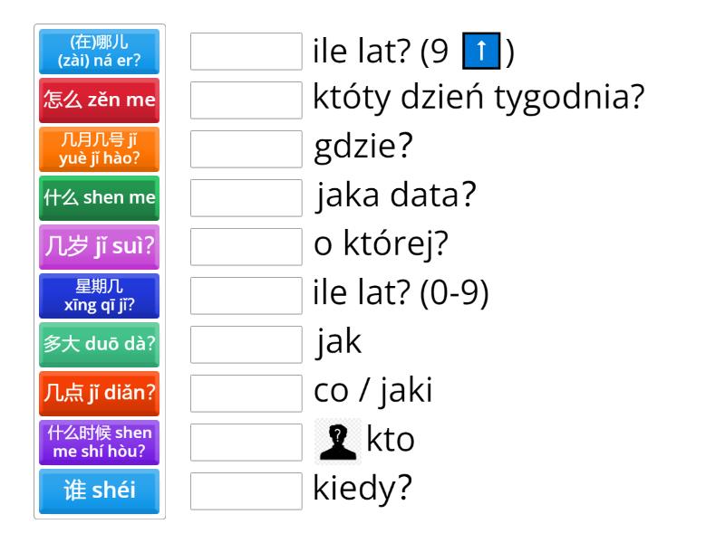The height and width of the screenshot is (543, 725).
Task: Click the orange-red 几点 jǐ diǎn? tile
Action: 100,394
